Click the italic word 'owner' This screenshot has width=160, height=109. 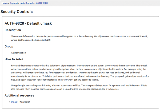[102, 73]
